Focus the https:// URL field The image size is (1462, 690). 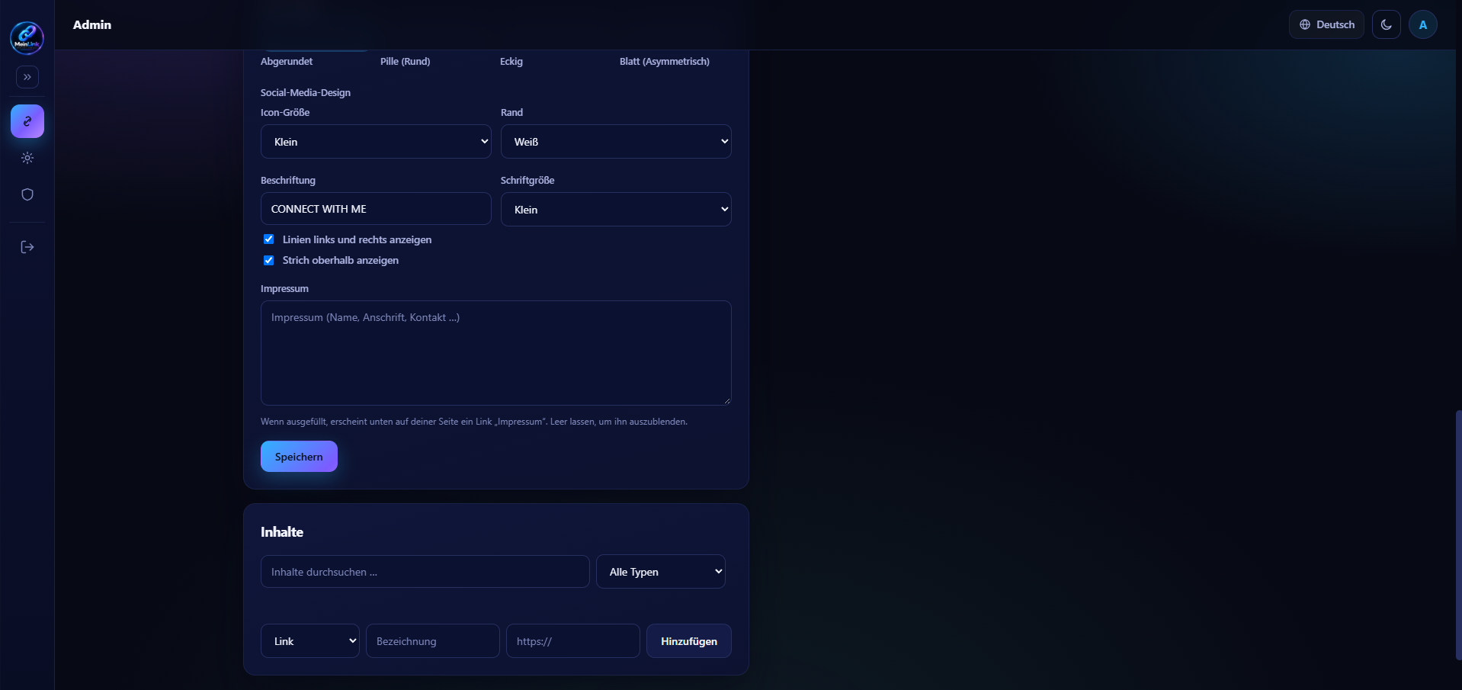coord(573,641)
